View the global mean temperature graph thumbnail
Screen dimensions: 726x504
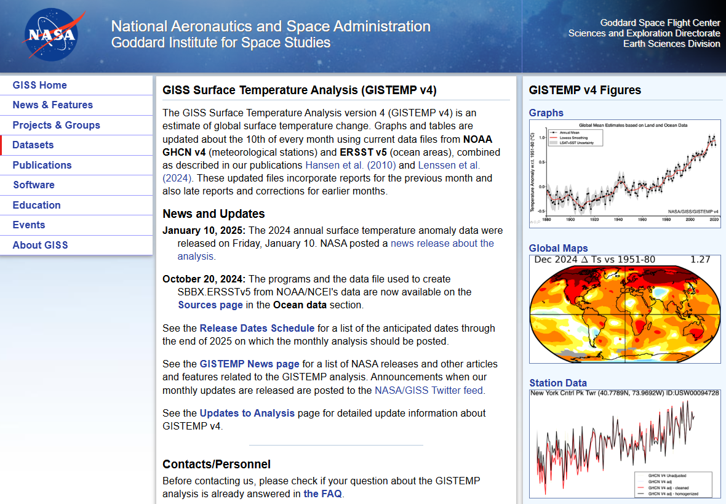click(x=625, y=174)
